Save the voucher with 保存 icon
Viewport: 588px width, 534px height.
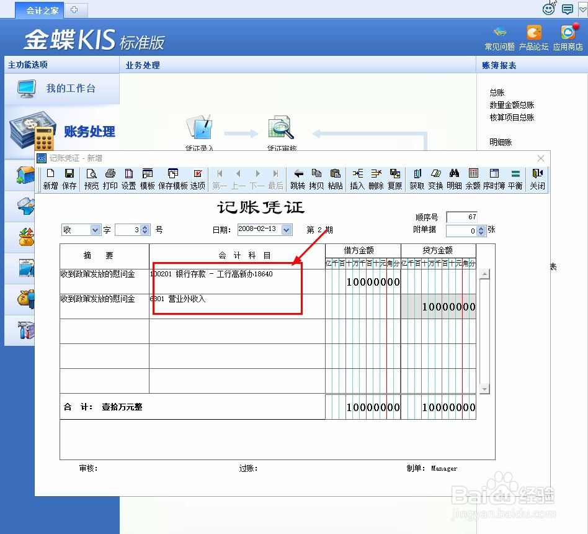(69, 179)
